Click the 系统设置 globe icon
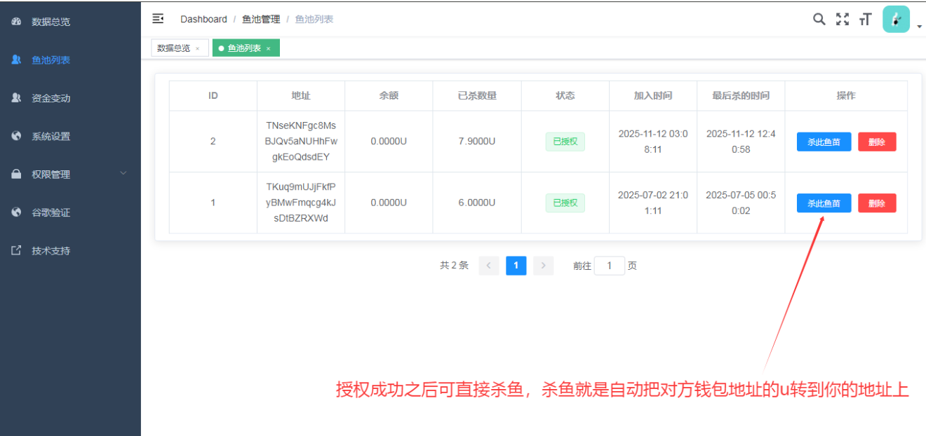 pyautogui.click(x=16, y=136)
